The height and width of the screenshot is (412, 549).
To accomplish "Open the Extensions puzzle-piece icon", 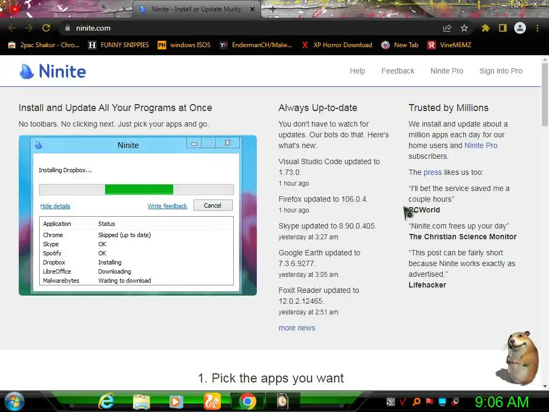I will (x=485, y=28).
